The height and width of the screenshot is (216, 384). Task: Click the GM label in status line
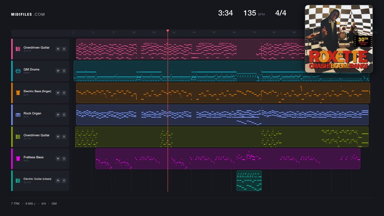click(54, 203)
